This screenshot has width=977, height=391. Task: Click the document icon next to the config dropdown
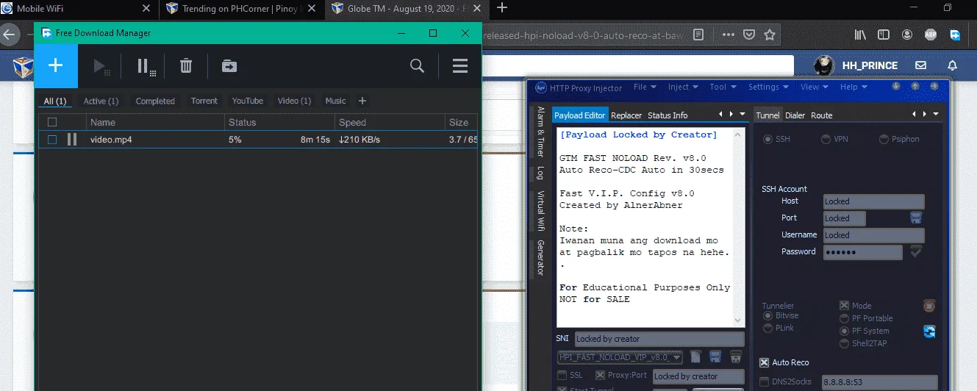[x=695, y=357]
